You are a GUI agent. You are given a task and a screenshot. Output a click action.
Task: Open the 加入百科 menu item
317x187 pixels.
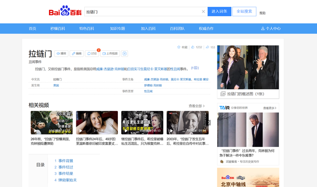coord(148,29)
